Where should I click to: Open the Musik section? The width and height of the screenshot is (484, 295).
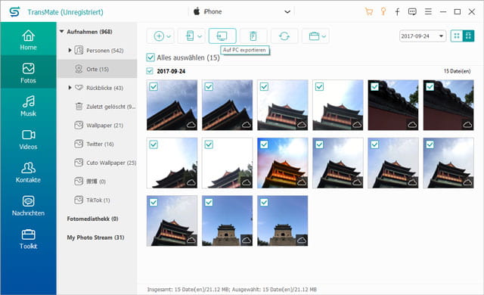(28, 106)
